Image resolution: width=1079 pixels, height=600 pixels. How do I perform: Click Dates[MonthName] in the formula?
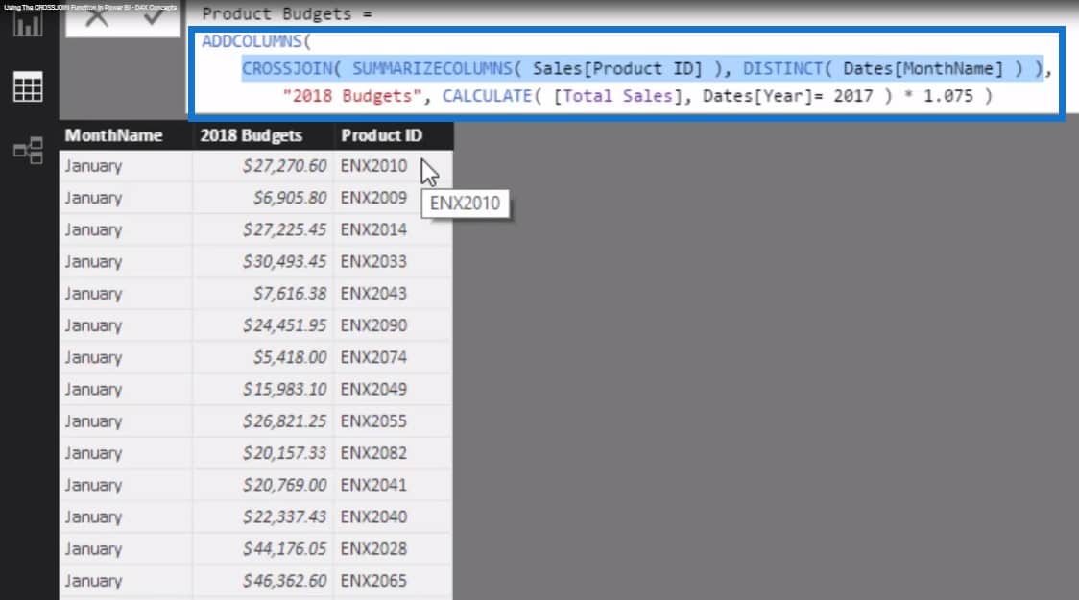pos(923,69)
